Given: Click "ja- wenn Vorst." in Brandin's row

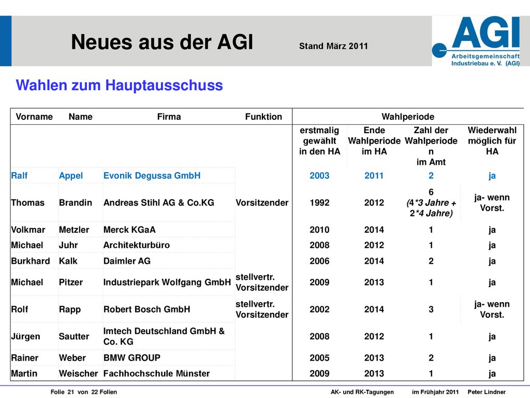Looking at the screenshot, I should (492, 203).
